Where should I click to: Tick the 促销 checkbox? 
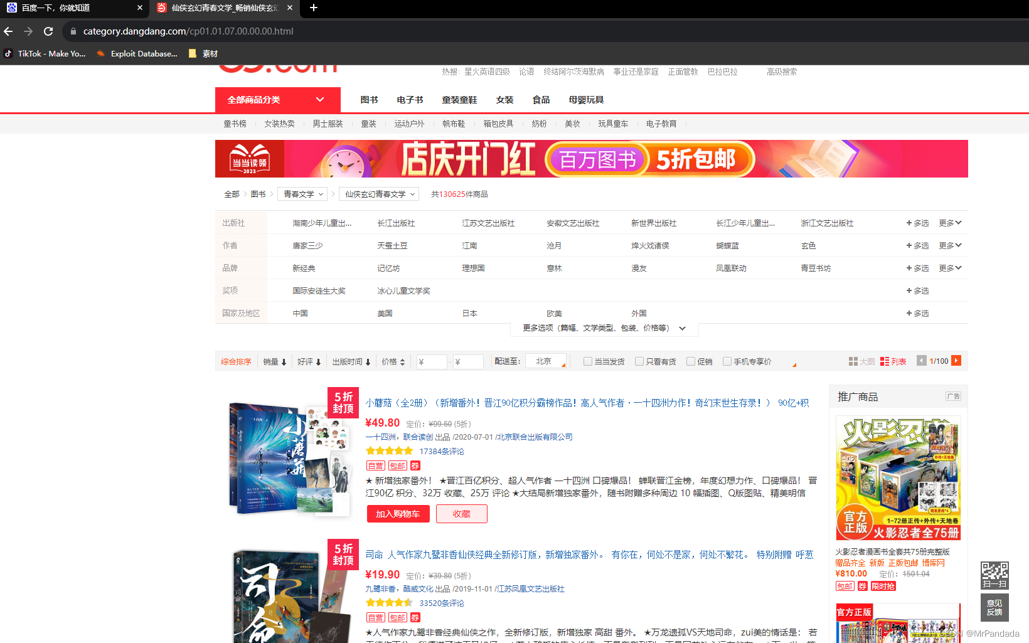691,361
